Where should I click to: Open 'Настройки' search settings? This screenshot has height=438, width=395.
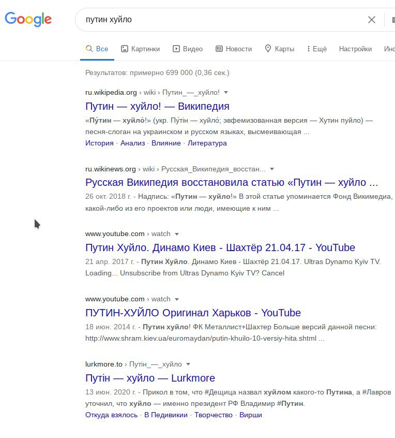pos(355,49)
